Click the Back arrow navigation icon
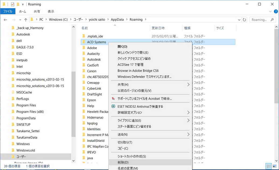 (5, 20)
